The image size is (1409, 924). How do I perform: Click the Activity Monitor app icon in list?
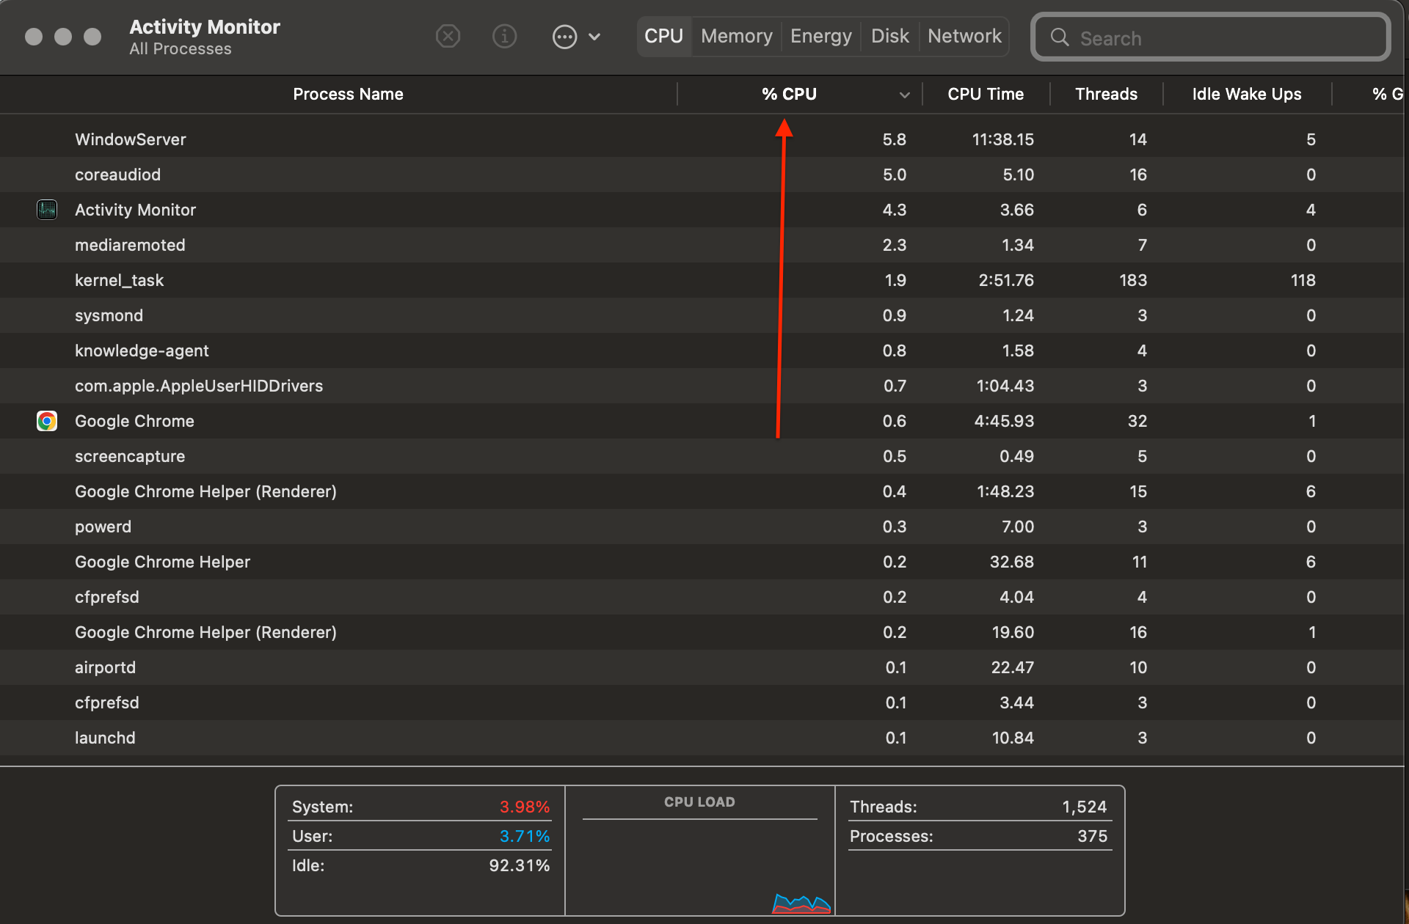[47, 210]
